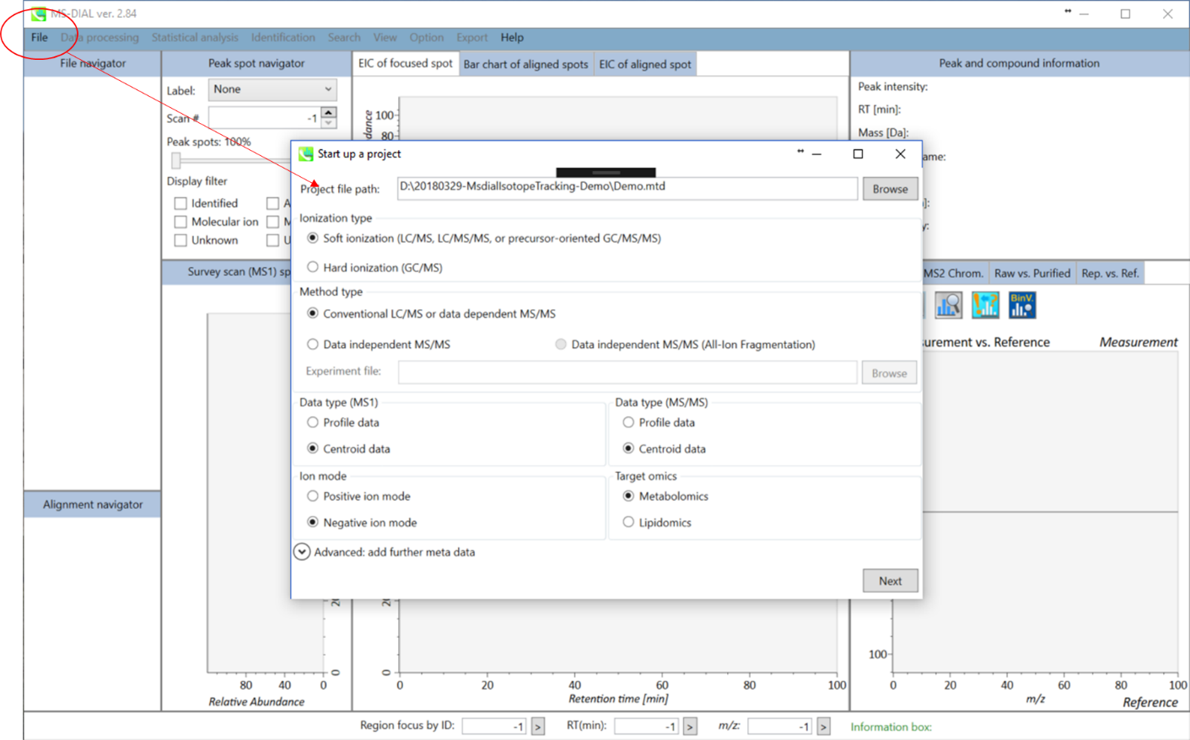The image size is (1190, 740).
Task: Click the Region focus by ID field
Action: point(495,726)
